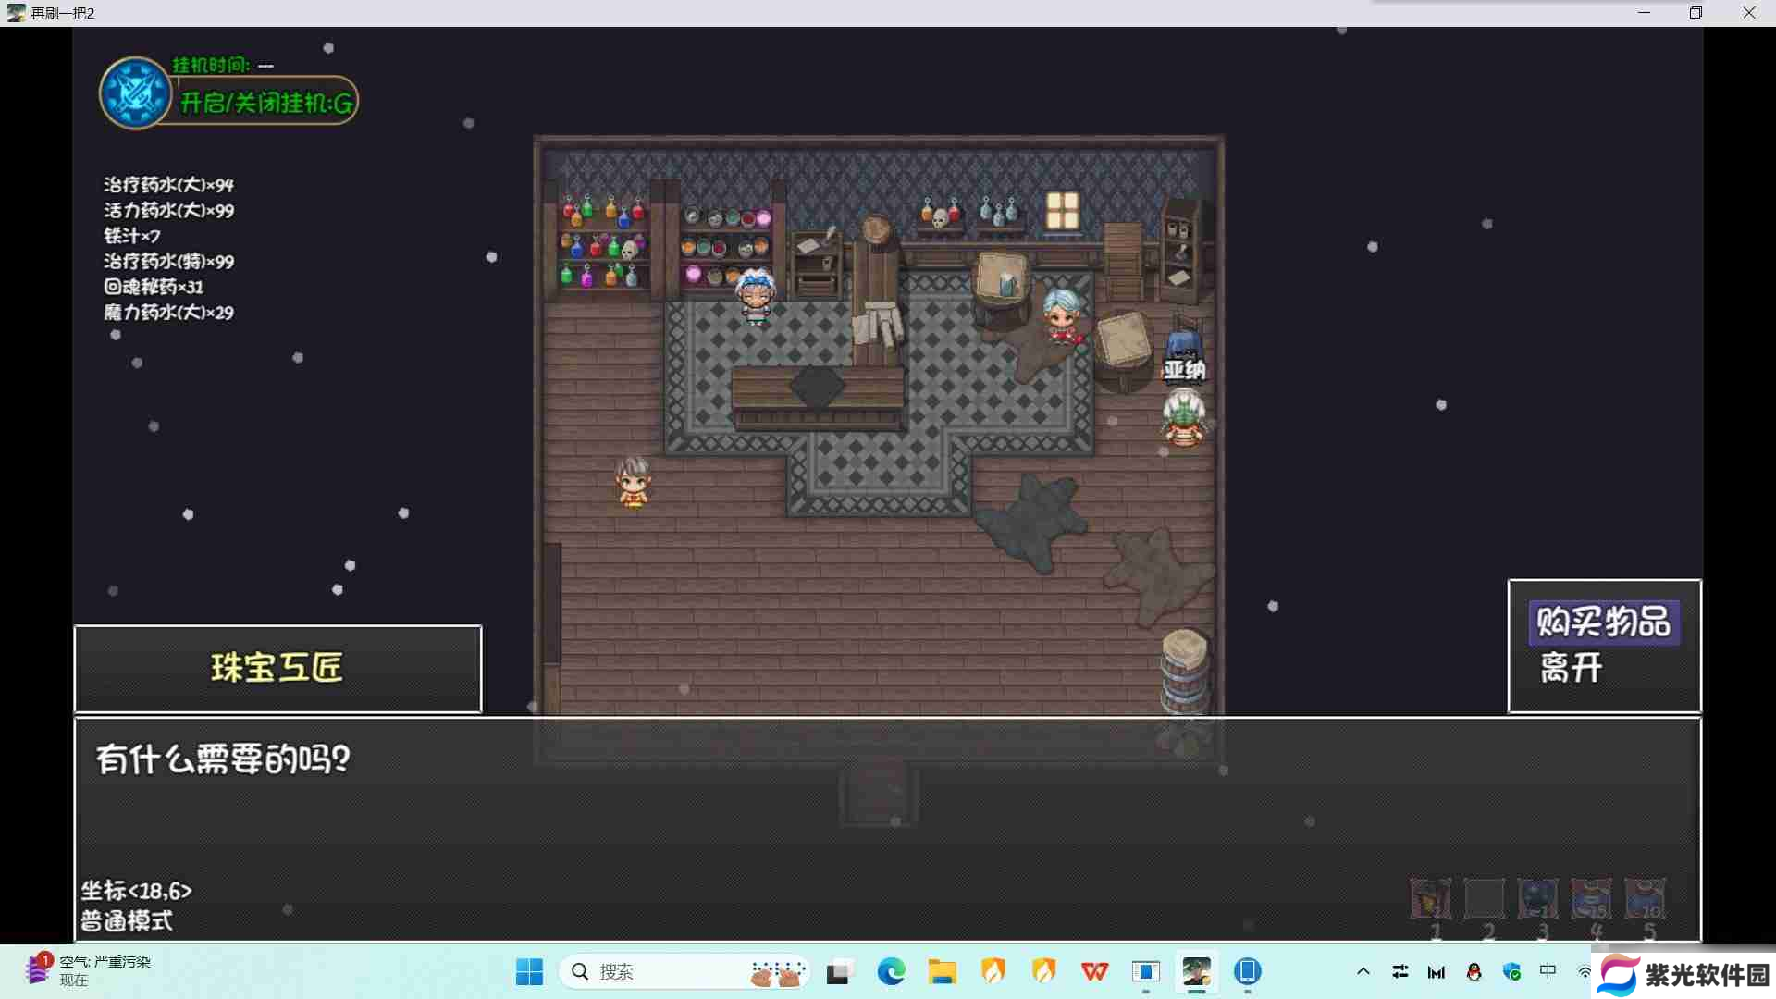Minimize the 再刷一把2 game window
Screen dimensions: 1776x999
point(1644,13)
